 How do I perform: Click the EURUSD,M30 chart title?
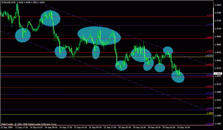(9, 2)
